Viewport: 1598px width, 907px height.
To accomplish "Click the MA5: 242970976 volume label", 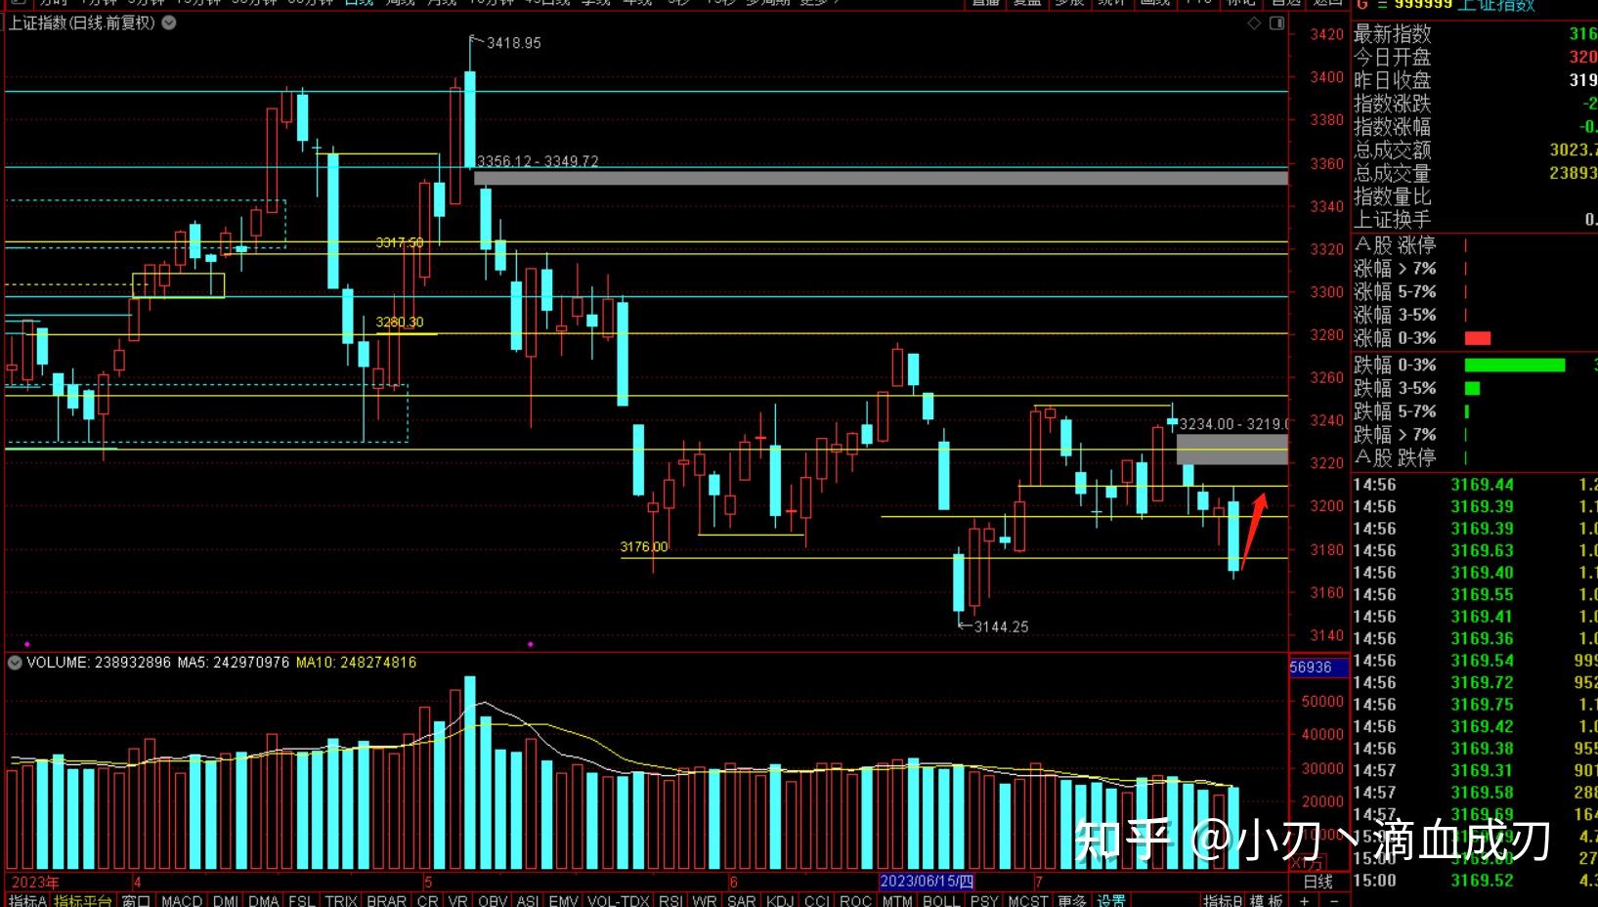I will [x=234, y=663].
